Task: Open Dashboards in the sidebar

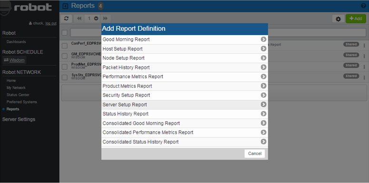Action: click(16, 42)
